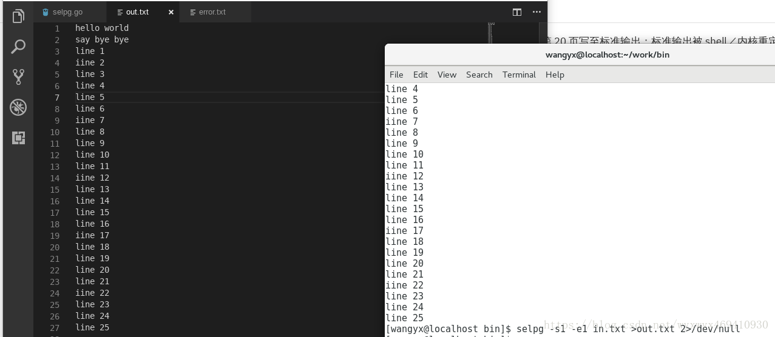Click line number 15 in editor gutter
The width and height of the screenshot is (775, 337).
pos(55,190)
